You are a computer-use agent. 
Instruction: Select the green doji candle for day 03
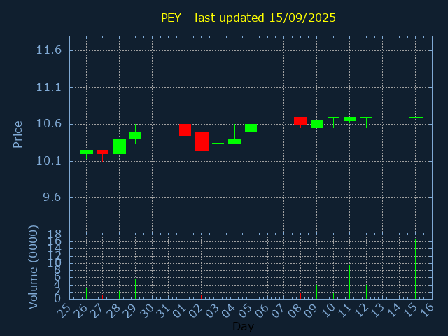[x=218, y=143]
